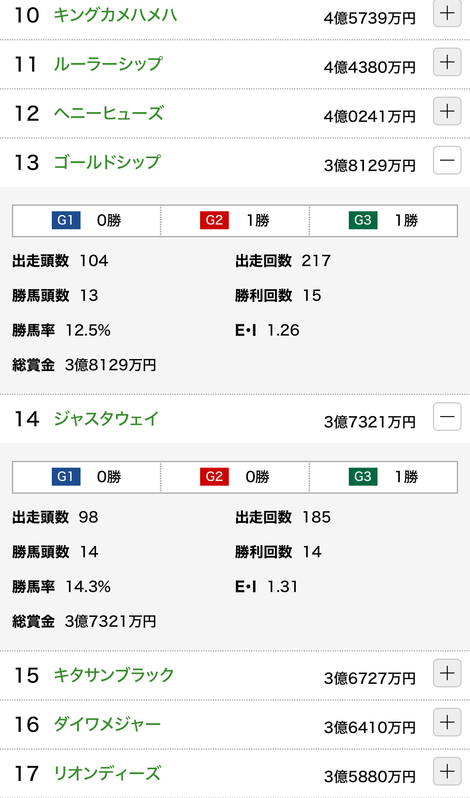Expand the リオンディーズ plus button
Image resolution: width=470 pixels, height=798 pixels.
pos(447,772)
